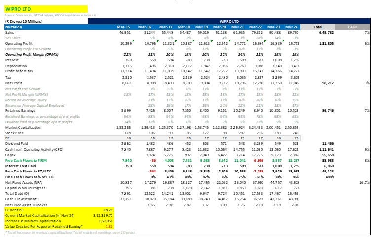Select the 16.7% CAGR cell
The height and width of the screenshot is (241, 371).
pyautogui.click(x=365, y=183)
